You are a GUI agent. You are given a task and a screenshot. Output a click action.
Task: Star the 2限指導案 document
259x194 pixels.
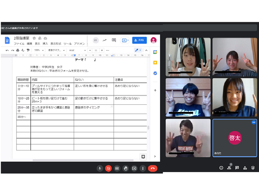click(x=34, y=38)
